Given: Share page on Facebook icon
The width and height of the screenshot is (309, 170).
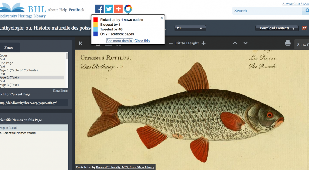Looking at the screenshot, I should (x=100, y=9).
